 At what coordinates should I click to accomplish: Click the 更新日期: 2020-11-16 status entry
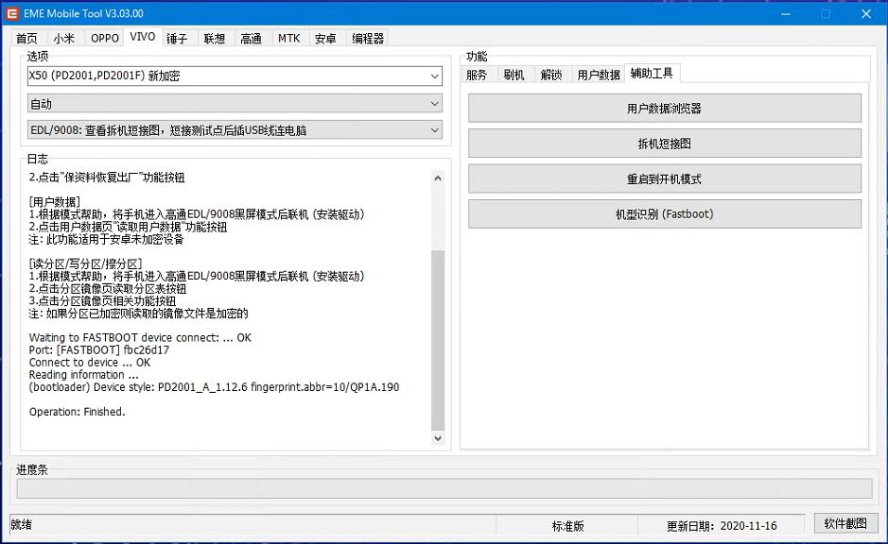pyautogui.click(x=722, y=526)
